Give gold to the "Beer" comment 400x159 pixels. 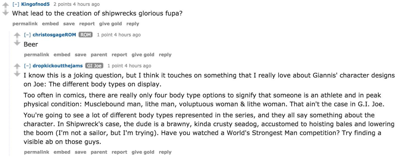click(x=143, y=55)
